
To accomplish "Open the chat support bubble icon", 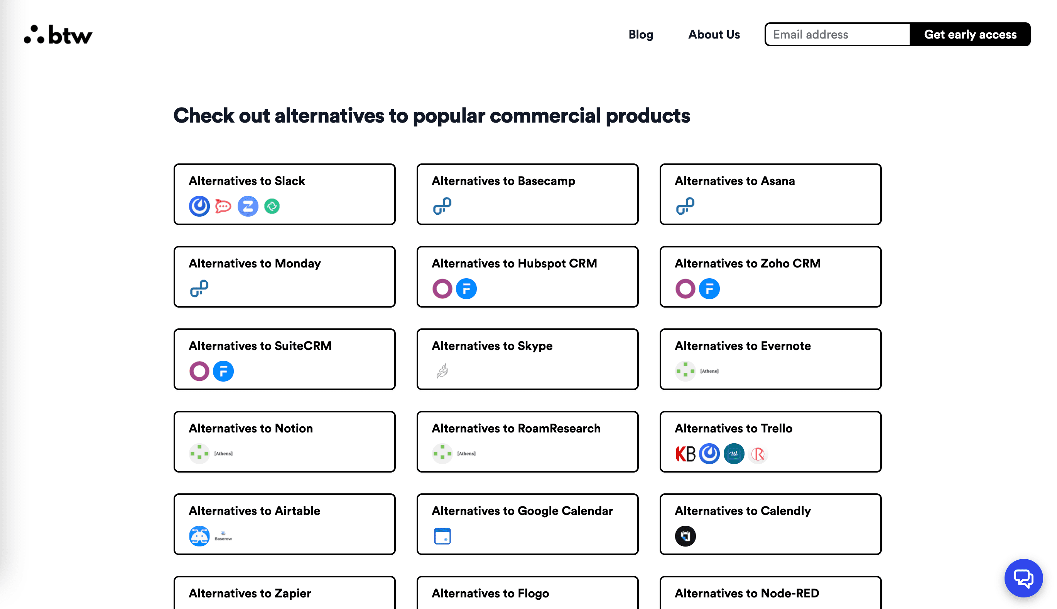I will pyautogui.click(x=1023, y=578).
